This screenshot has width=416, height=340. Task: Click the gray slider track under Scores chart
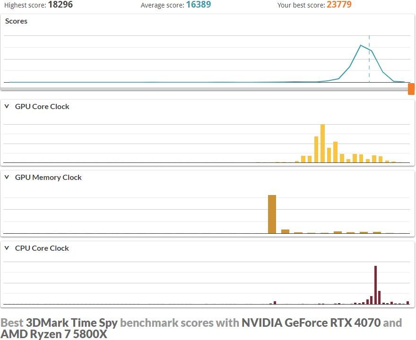pyautogui.click(x=203, y=89)
